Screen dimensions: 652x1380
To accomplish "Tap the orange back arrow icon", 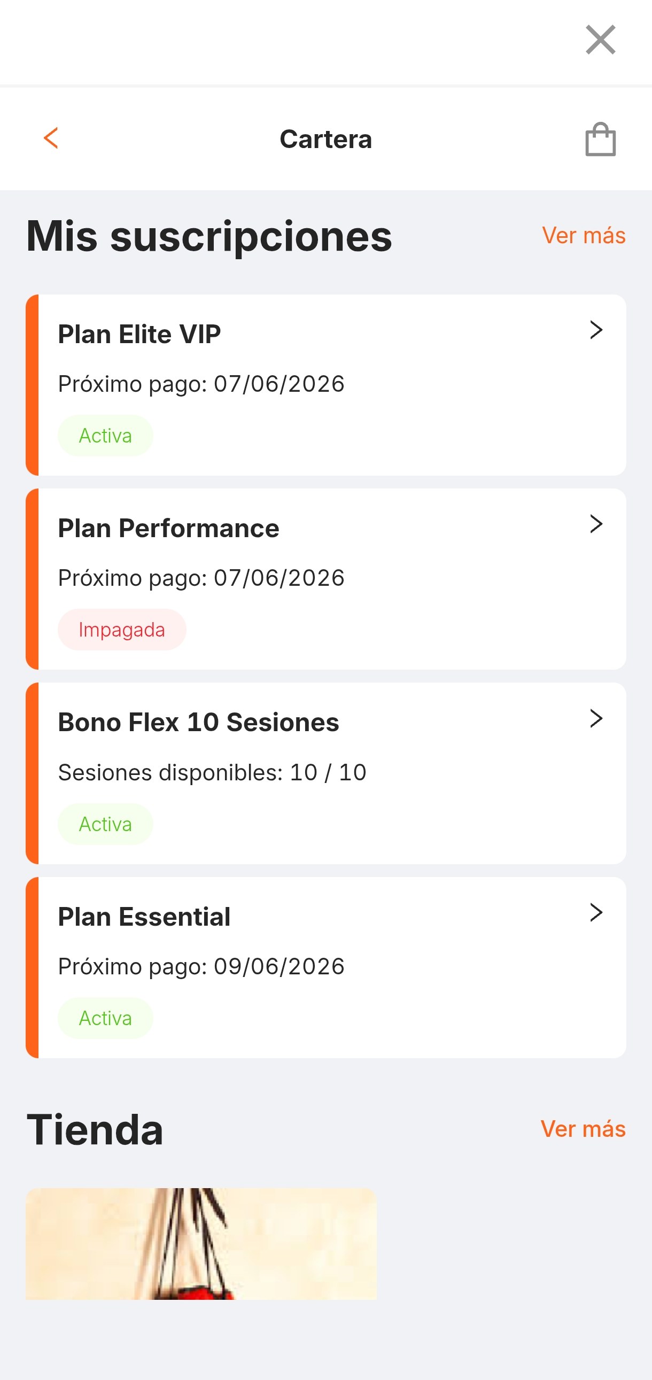I will (51, 138).
